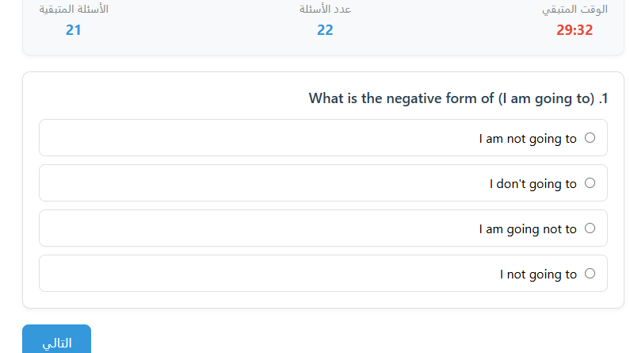The width and height of the screenshot is (630, 353).
Task: Click the answer text 'I am not going to'
Action: click(528, 139)
